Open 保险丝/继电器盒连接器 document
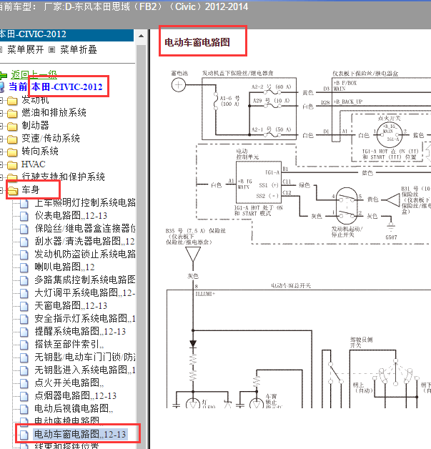Image resolution: width=431 pixels, height=449 pixels. (x=85, y=228)
